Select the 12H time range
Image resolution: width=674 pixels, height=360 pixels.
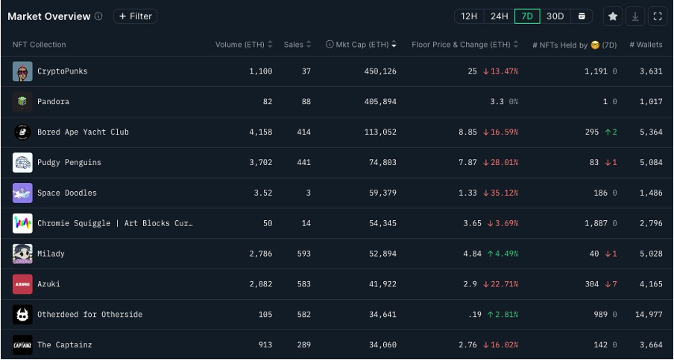(x=469, y=16)
